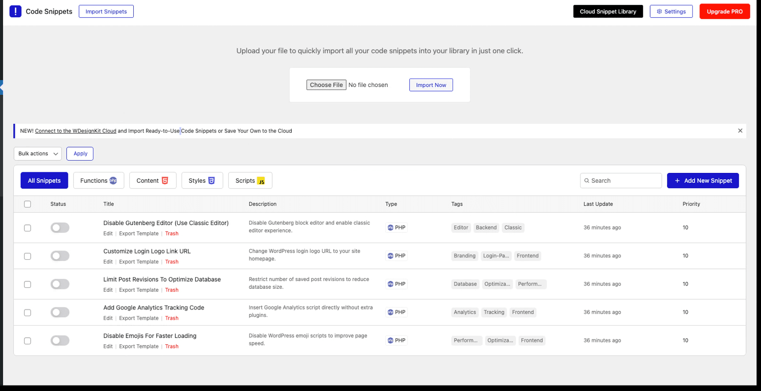Trash the Customize Login Logo Link URL snippet
This screenshot has width=761, height=391.
tap(172, 261)
